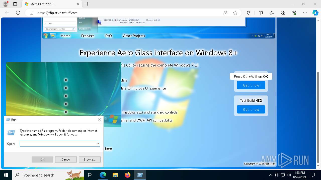Open Task View on the taskbar
This screenshot has height=180, width=321.
coord(90,175)
